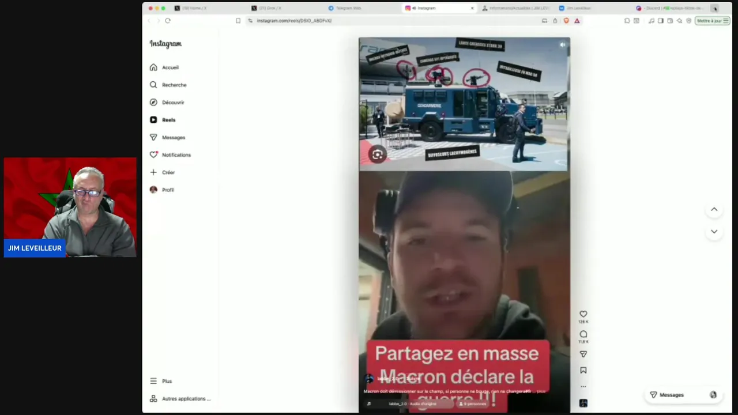Viewport: 738px width, 415px height.
Task: Open Découvrir in Instagram sidebar
Action: click(x=167, y=102)
